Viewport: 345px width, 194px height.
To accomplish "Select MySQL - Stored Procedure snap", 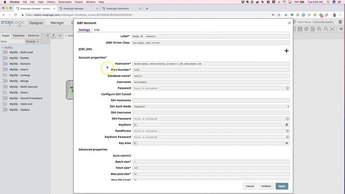I will 26,98.
